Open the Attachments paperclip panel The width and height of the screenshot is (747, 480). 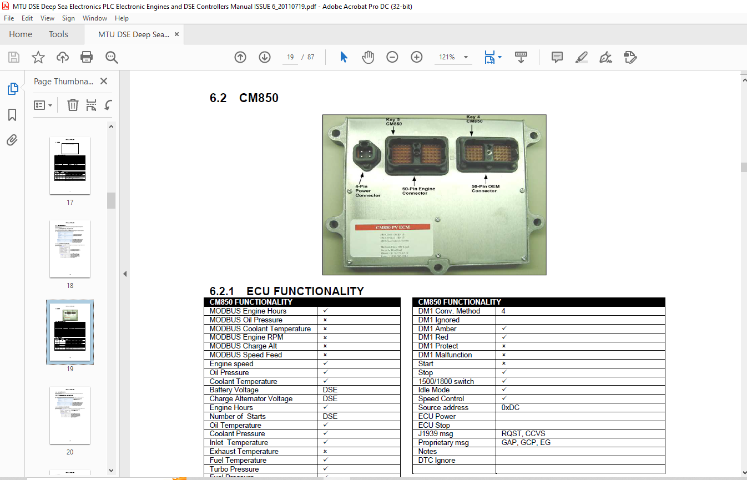click(x=12, y=140)
